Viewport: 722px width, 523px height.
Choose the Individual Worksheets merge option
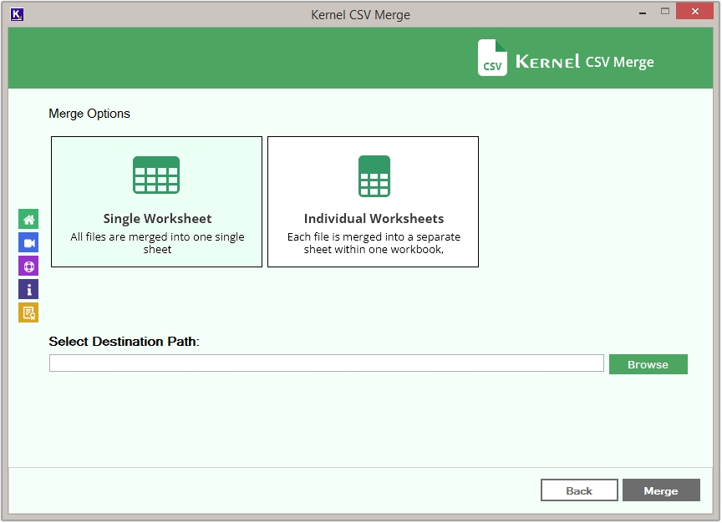373,201
